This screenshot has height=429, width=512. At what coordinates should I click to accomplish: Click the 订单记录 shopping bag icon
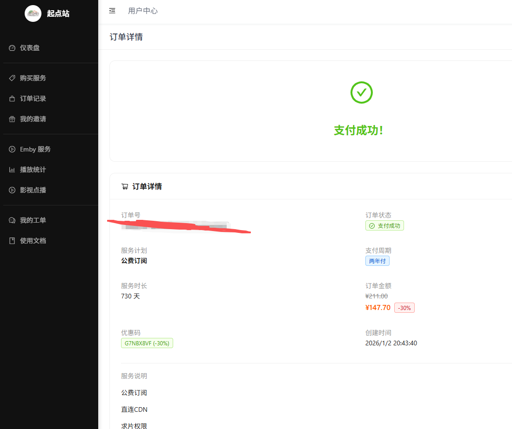tap(12, 99)
